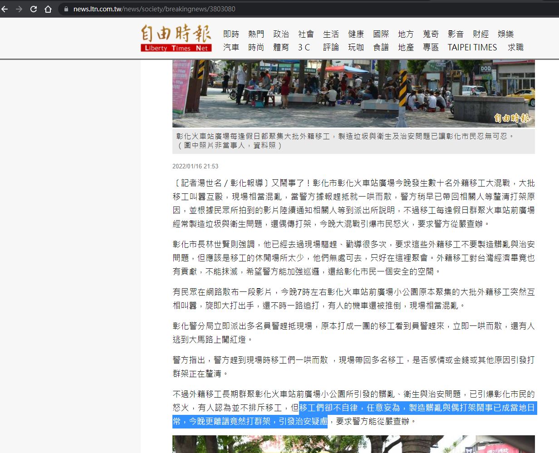Click the TAIPEI TIMES link
This screenshot has height=453, width=559.
coord(472,47)
